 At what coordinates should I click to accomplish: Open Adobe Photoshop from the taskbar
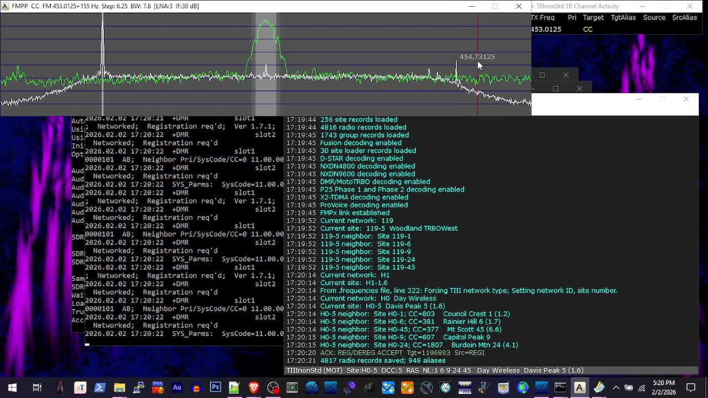(x=215, y=387)
